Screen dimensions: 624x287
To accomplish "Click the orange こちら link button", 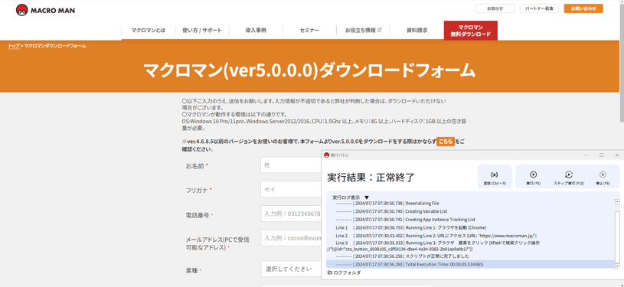I will [x=446, y=142].
